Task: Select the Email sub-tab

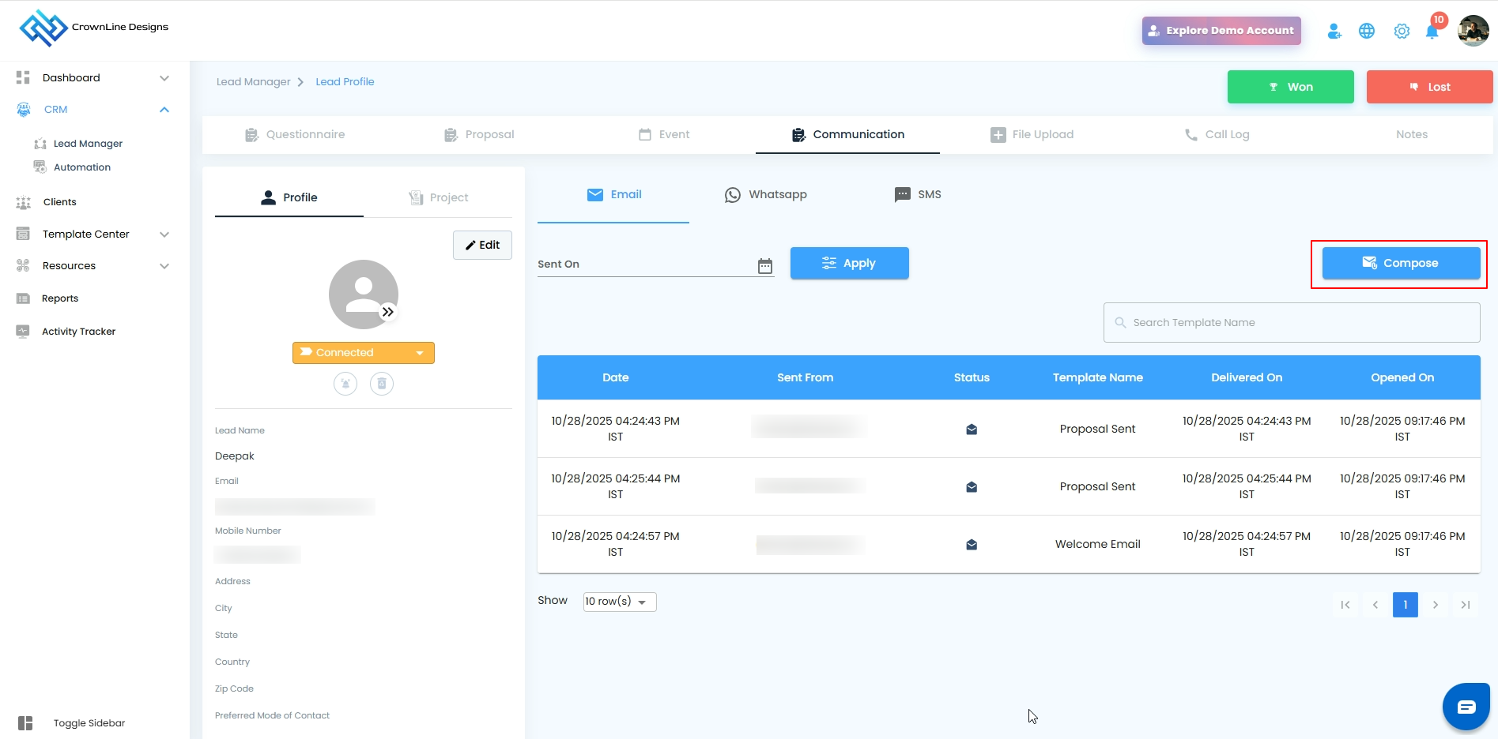Action: coord(613,195)
